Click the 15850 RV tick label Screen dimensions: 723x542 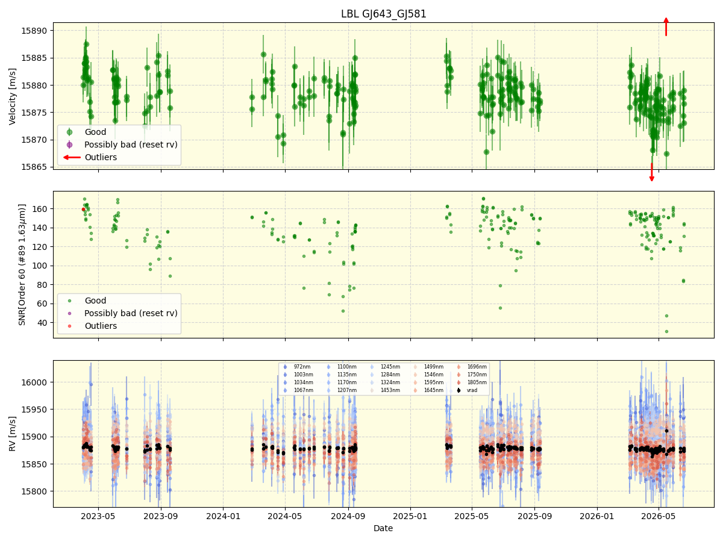click(x=35, y=464)
